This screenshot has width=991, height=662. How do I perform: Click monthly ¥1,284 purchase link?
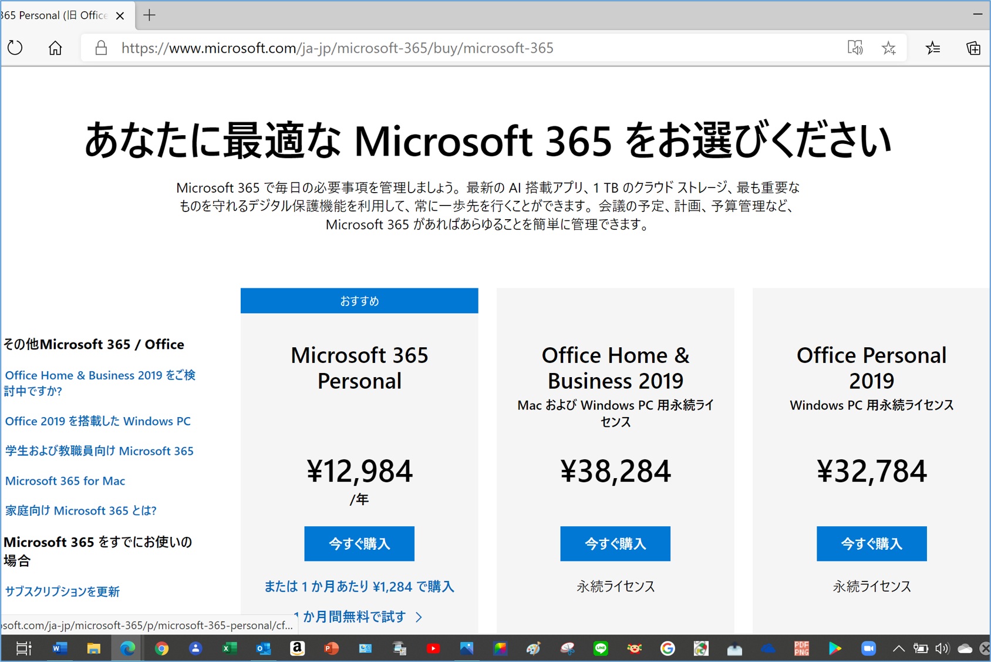click(x=359, y=586)
